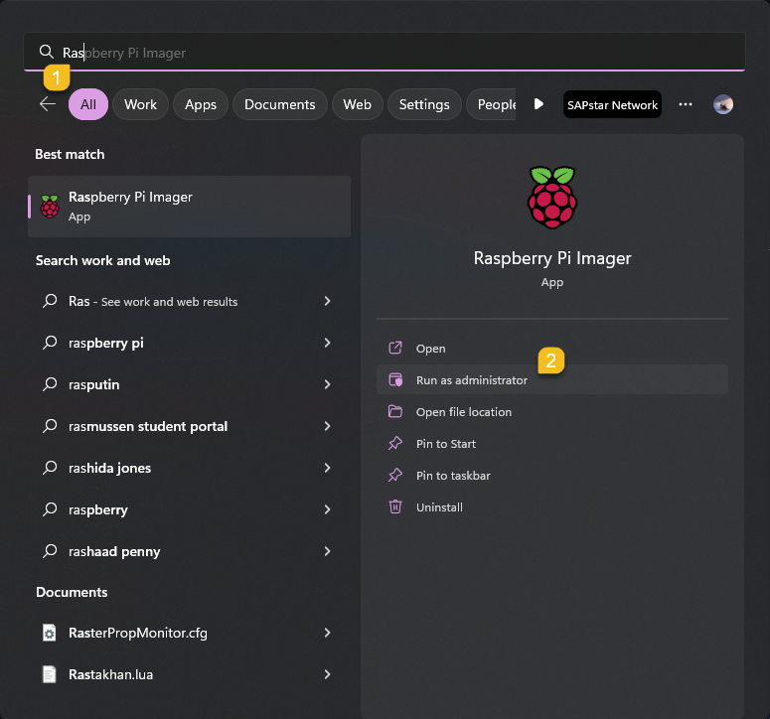
Task: Open the three-dots more options menu
Action: click(x=686, y=104)
